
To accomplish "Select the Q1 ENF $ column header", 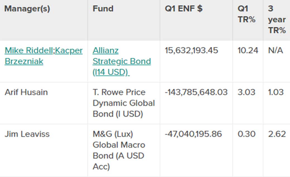I will coord(183,9).
